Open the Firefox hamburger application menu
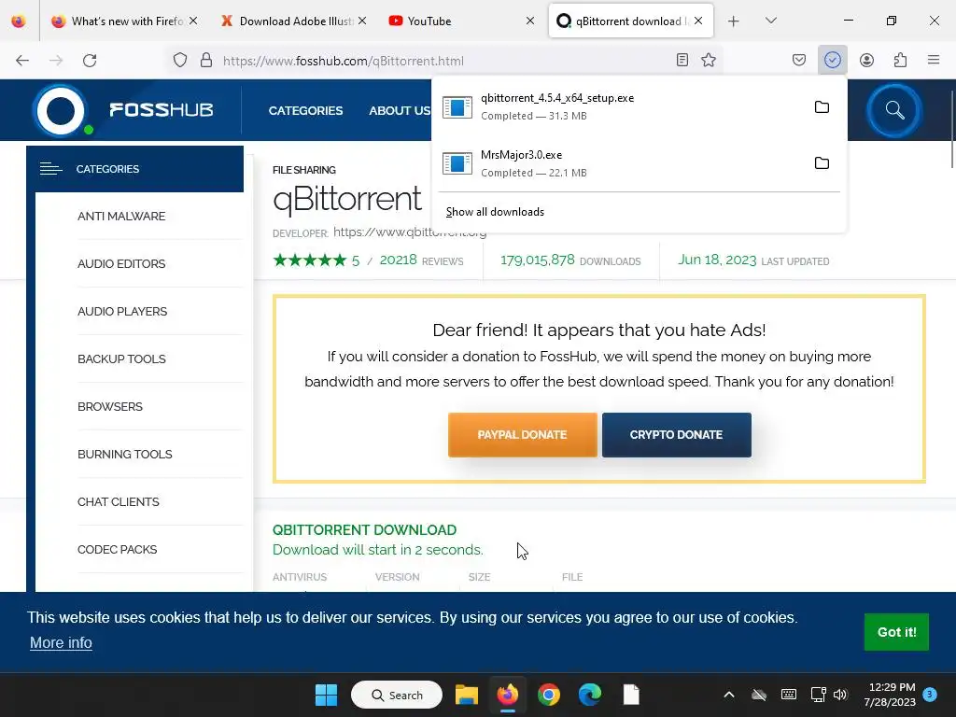The image size is (956, 717). [x=934, y=60]
